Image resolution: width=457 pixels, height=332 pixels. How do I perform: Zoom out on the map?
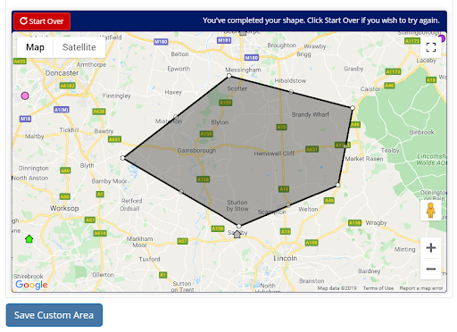click(430, 270)
